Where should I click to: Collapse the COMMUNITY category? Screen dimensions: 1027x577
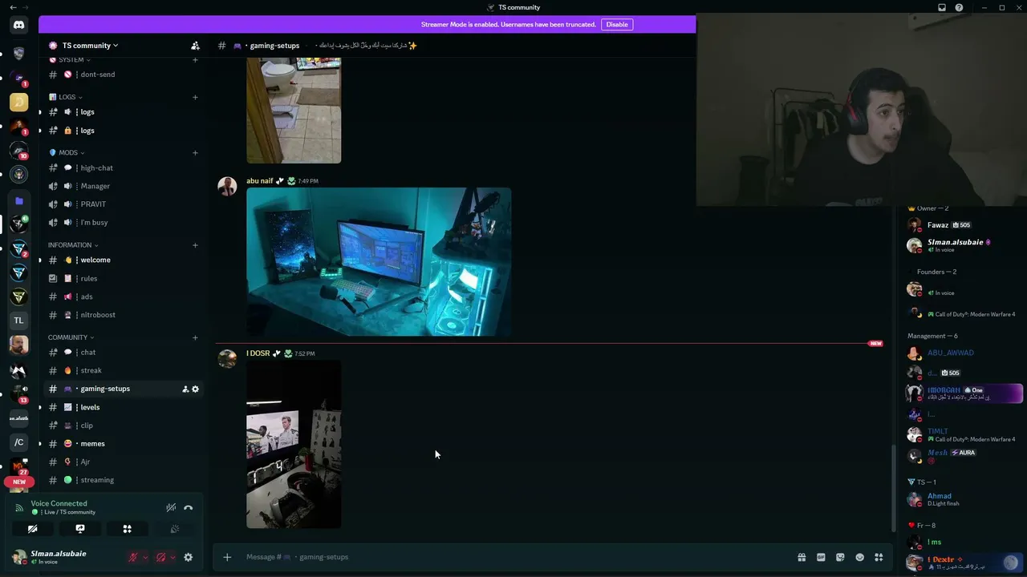[71, 337]
